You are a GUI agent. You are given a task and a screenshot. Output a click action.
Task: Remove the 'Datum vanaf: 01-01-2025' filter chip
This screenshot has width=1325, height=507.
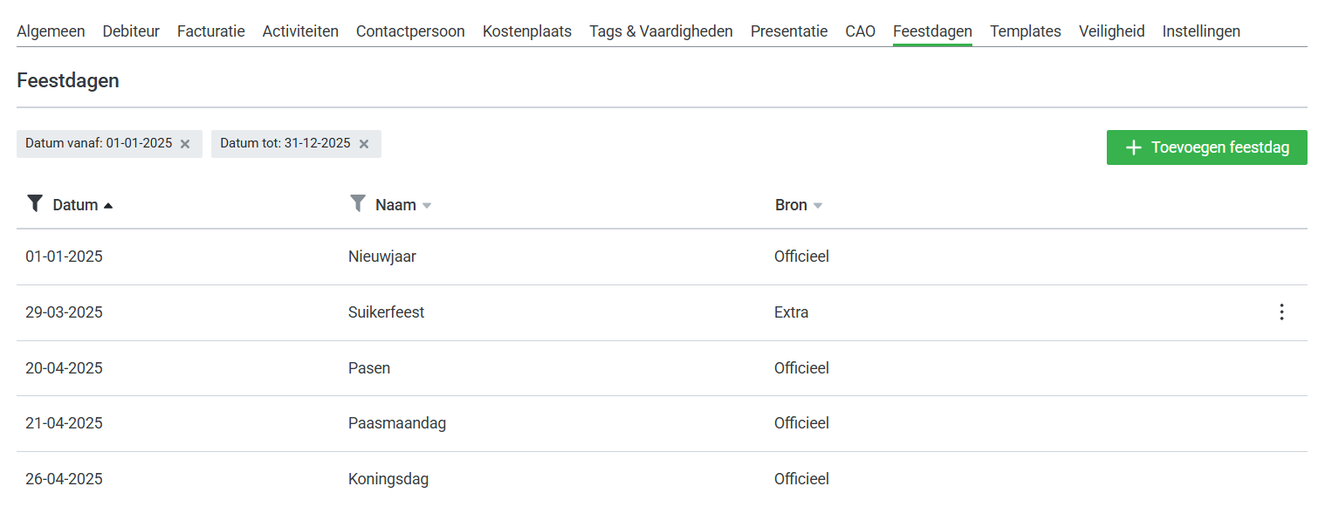(185, 144)
